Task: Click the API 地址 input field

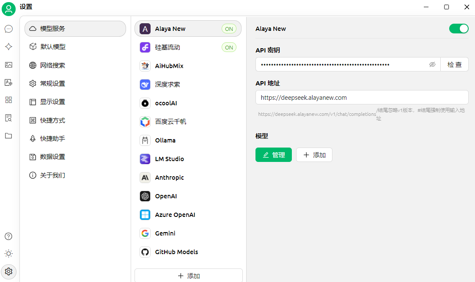Action: (x=362, y=97)
